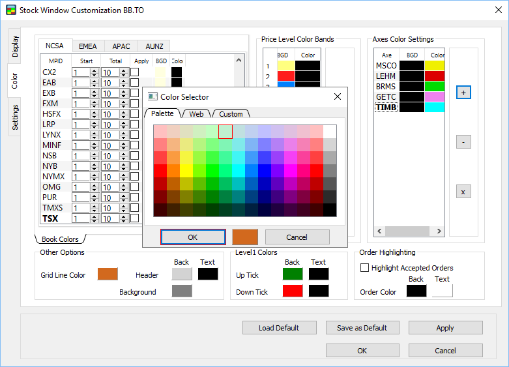Decrease the TSX Total spinner value

124,221
